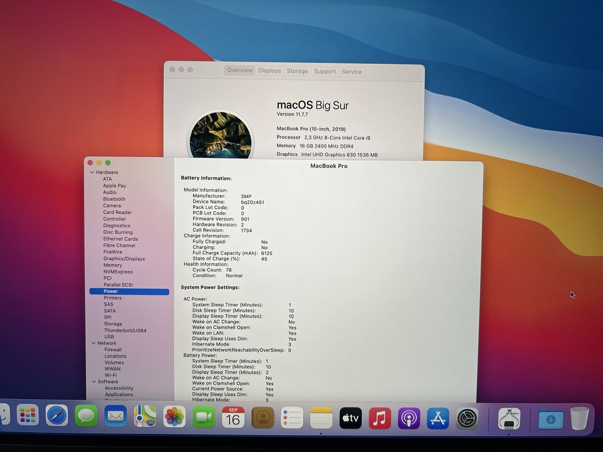Select Firewall under Network
The width and height of the screenshot is (603, 452).
113,350
